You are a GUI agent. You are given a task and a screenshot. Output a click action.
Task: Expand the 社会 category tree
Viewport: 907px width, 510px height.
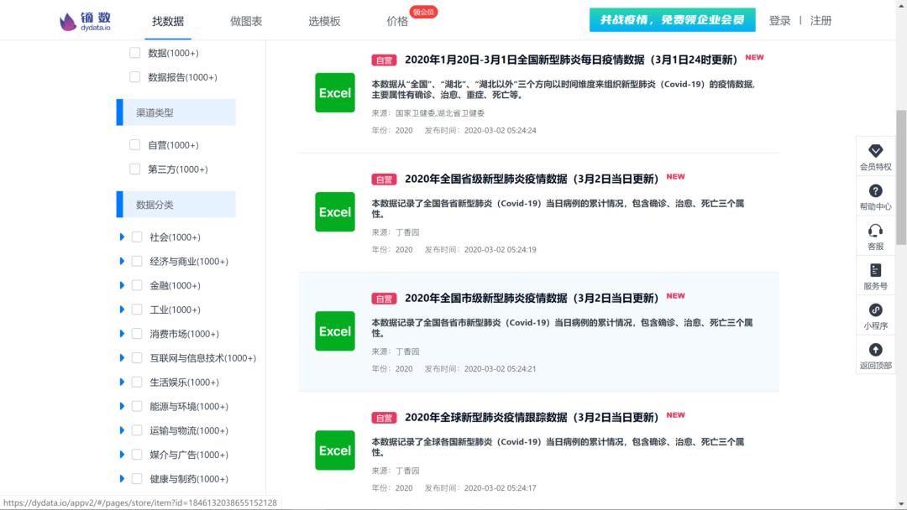pos(122,237)
